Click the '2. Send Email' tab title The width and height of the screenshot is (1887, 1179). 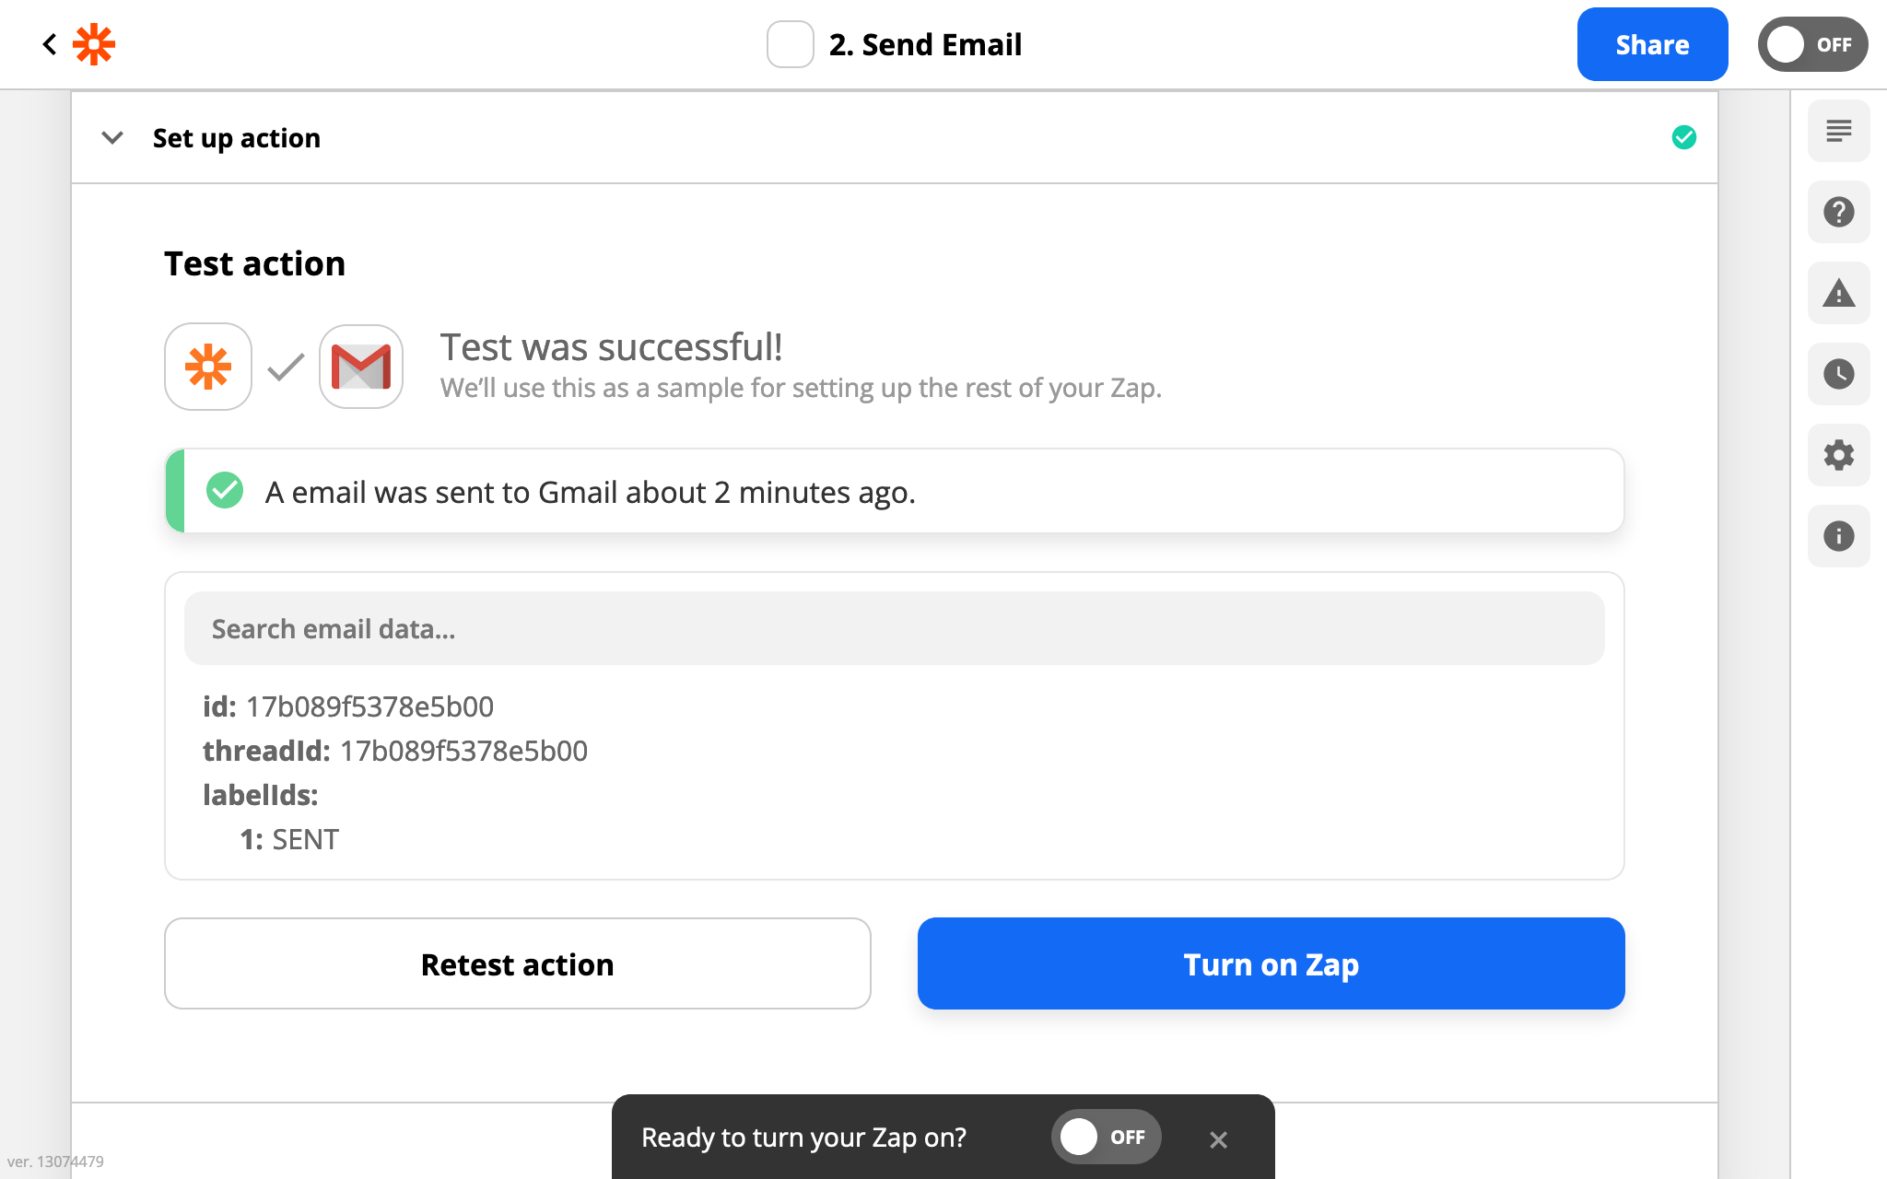click(925, 43)
